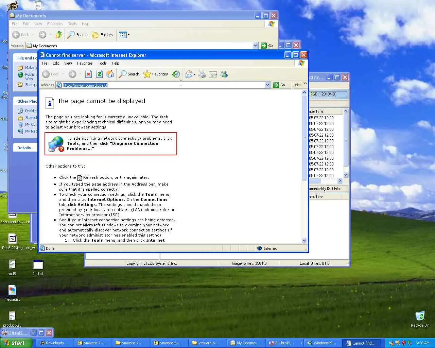
Task: Click the Back arrow in Internet Explorer
Action: (50, 74)
